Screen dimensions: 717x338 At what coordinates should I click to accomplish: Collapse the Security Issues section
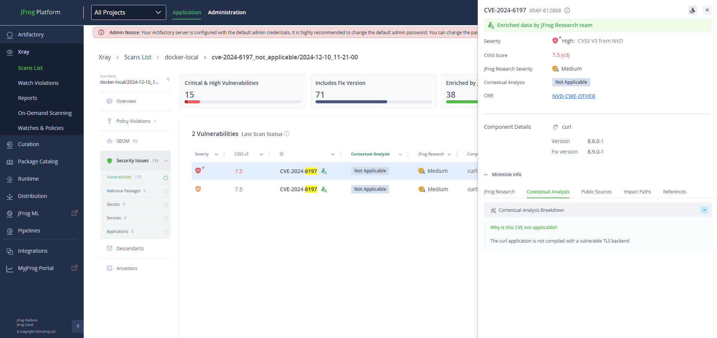[x=166, y=161]
